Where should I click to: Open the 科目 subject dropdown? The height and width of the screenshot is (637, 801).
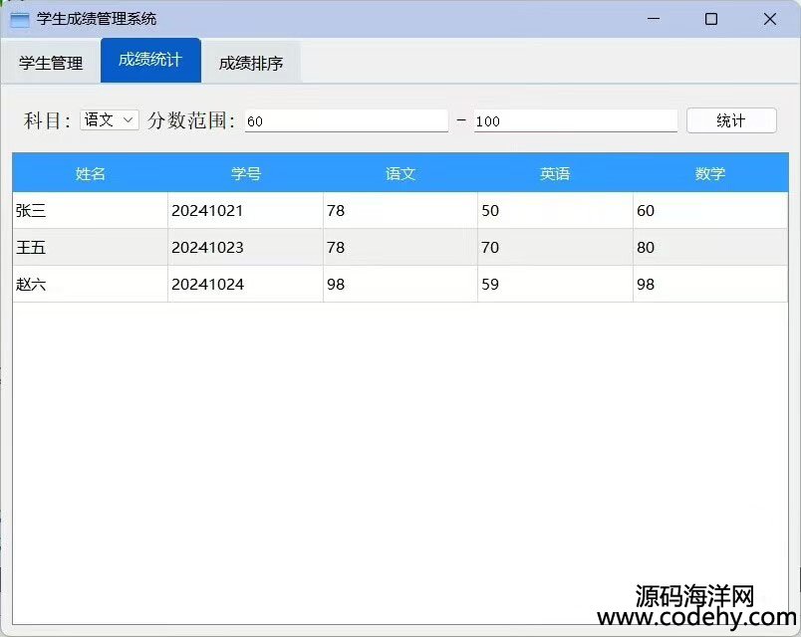pos(110,120)
